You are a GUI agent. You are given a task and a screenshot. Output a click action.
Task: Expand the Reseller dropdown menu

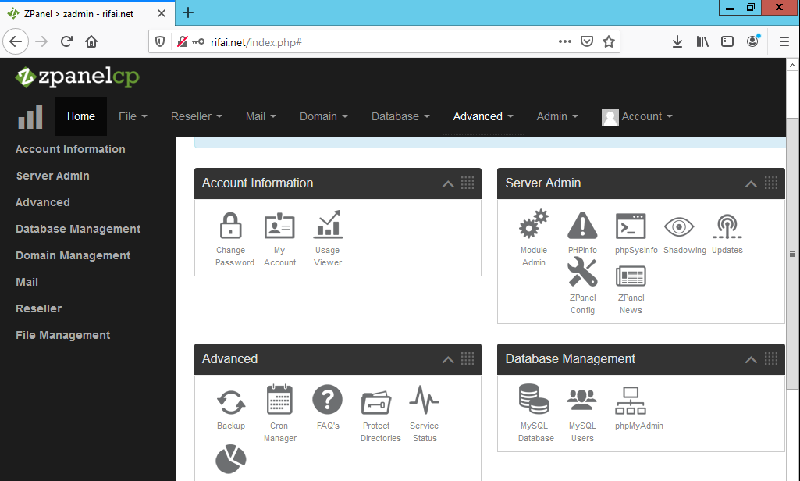(x=197, y=116)
